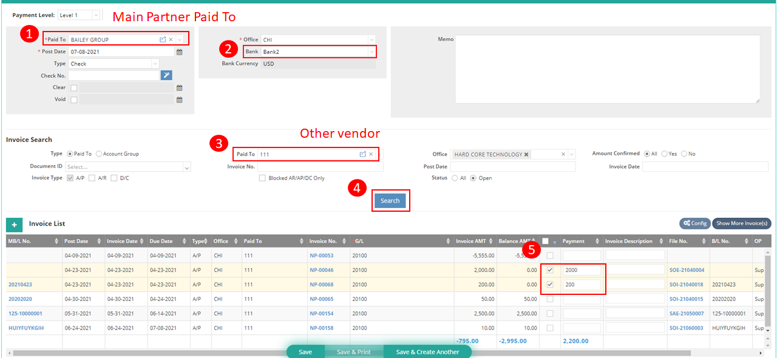Open the Post Date calendar picker
Image resolution: width=777 pixels, height=358 pixels.
coord(179,52)
